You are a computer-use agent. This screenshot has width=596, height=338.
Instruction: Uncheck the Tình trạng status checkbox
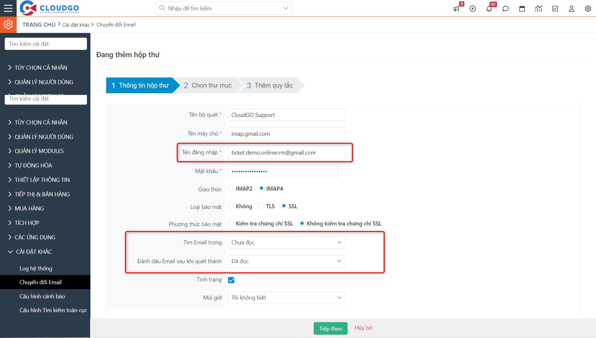click(231, 280)
